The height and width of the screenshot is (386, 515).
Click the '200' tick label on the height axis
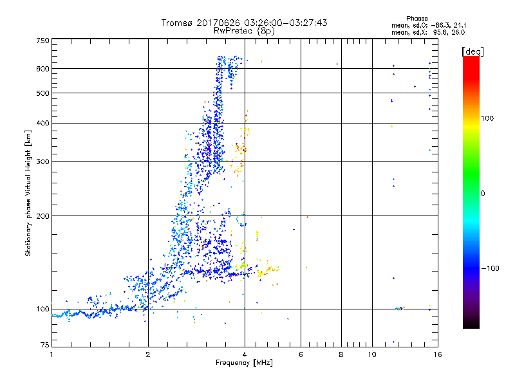click(x=42, y=216)
